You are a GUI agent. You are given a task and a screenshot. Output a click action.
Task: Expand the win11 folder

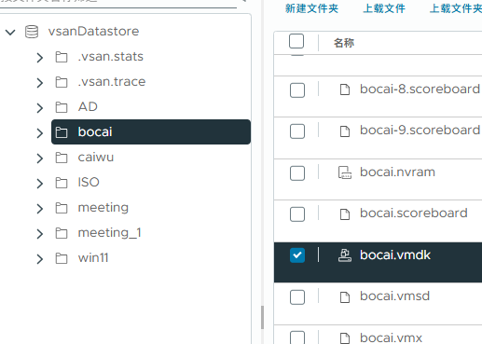click(39, 259)
